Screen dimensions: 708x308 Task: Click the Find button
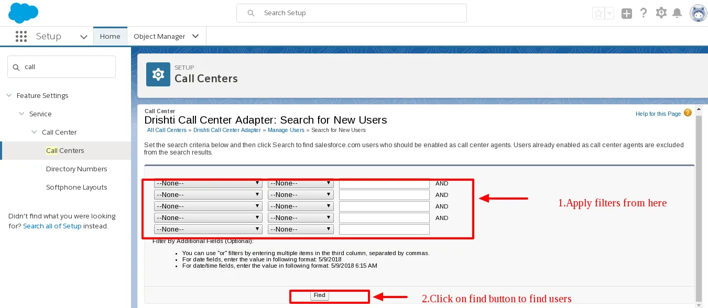320,295
